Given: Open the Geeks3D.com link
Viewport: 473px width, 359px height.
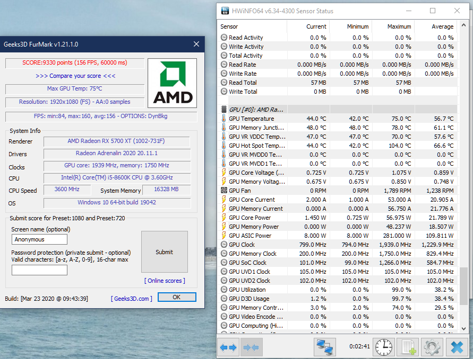Looking at the screenshot, I should pos(132,299).
